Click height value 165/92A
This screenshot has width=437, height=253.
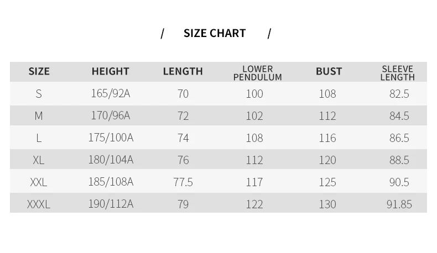coord(111,93)
